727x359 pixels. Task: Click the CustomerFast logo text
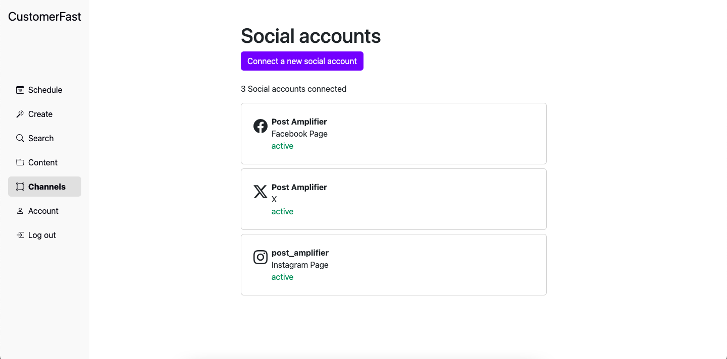(x=44, y=17)
